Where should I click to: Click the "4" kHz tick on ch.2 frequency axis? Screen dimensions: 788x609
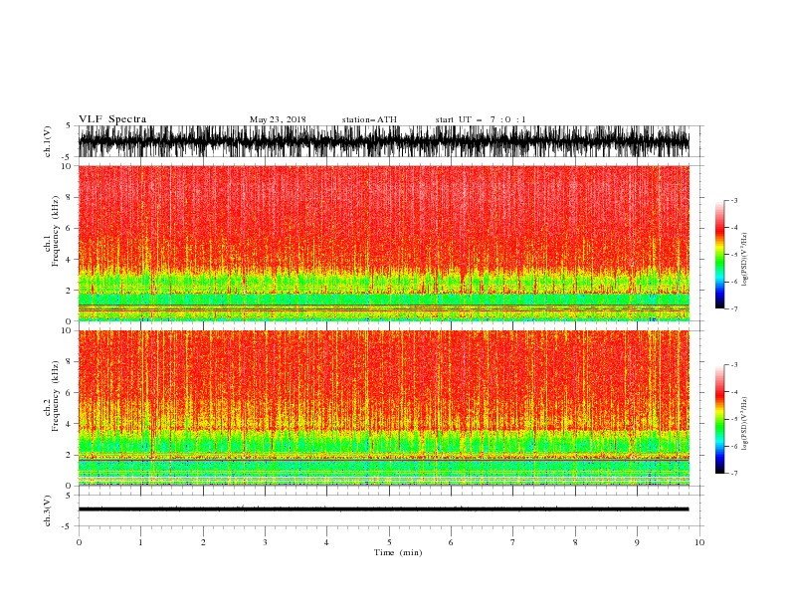point(70,424)
